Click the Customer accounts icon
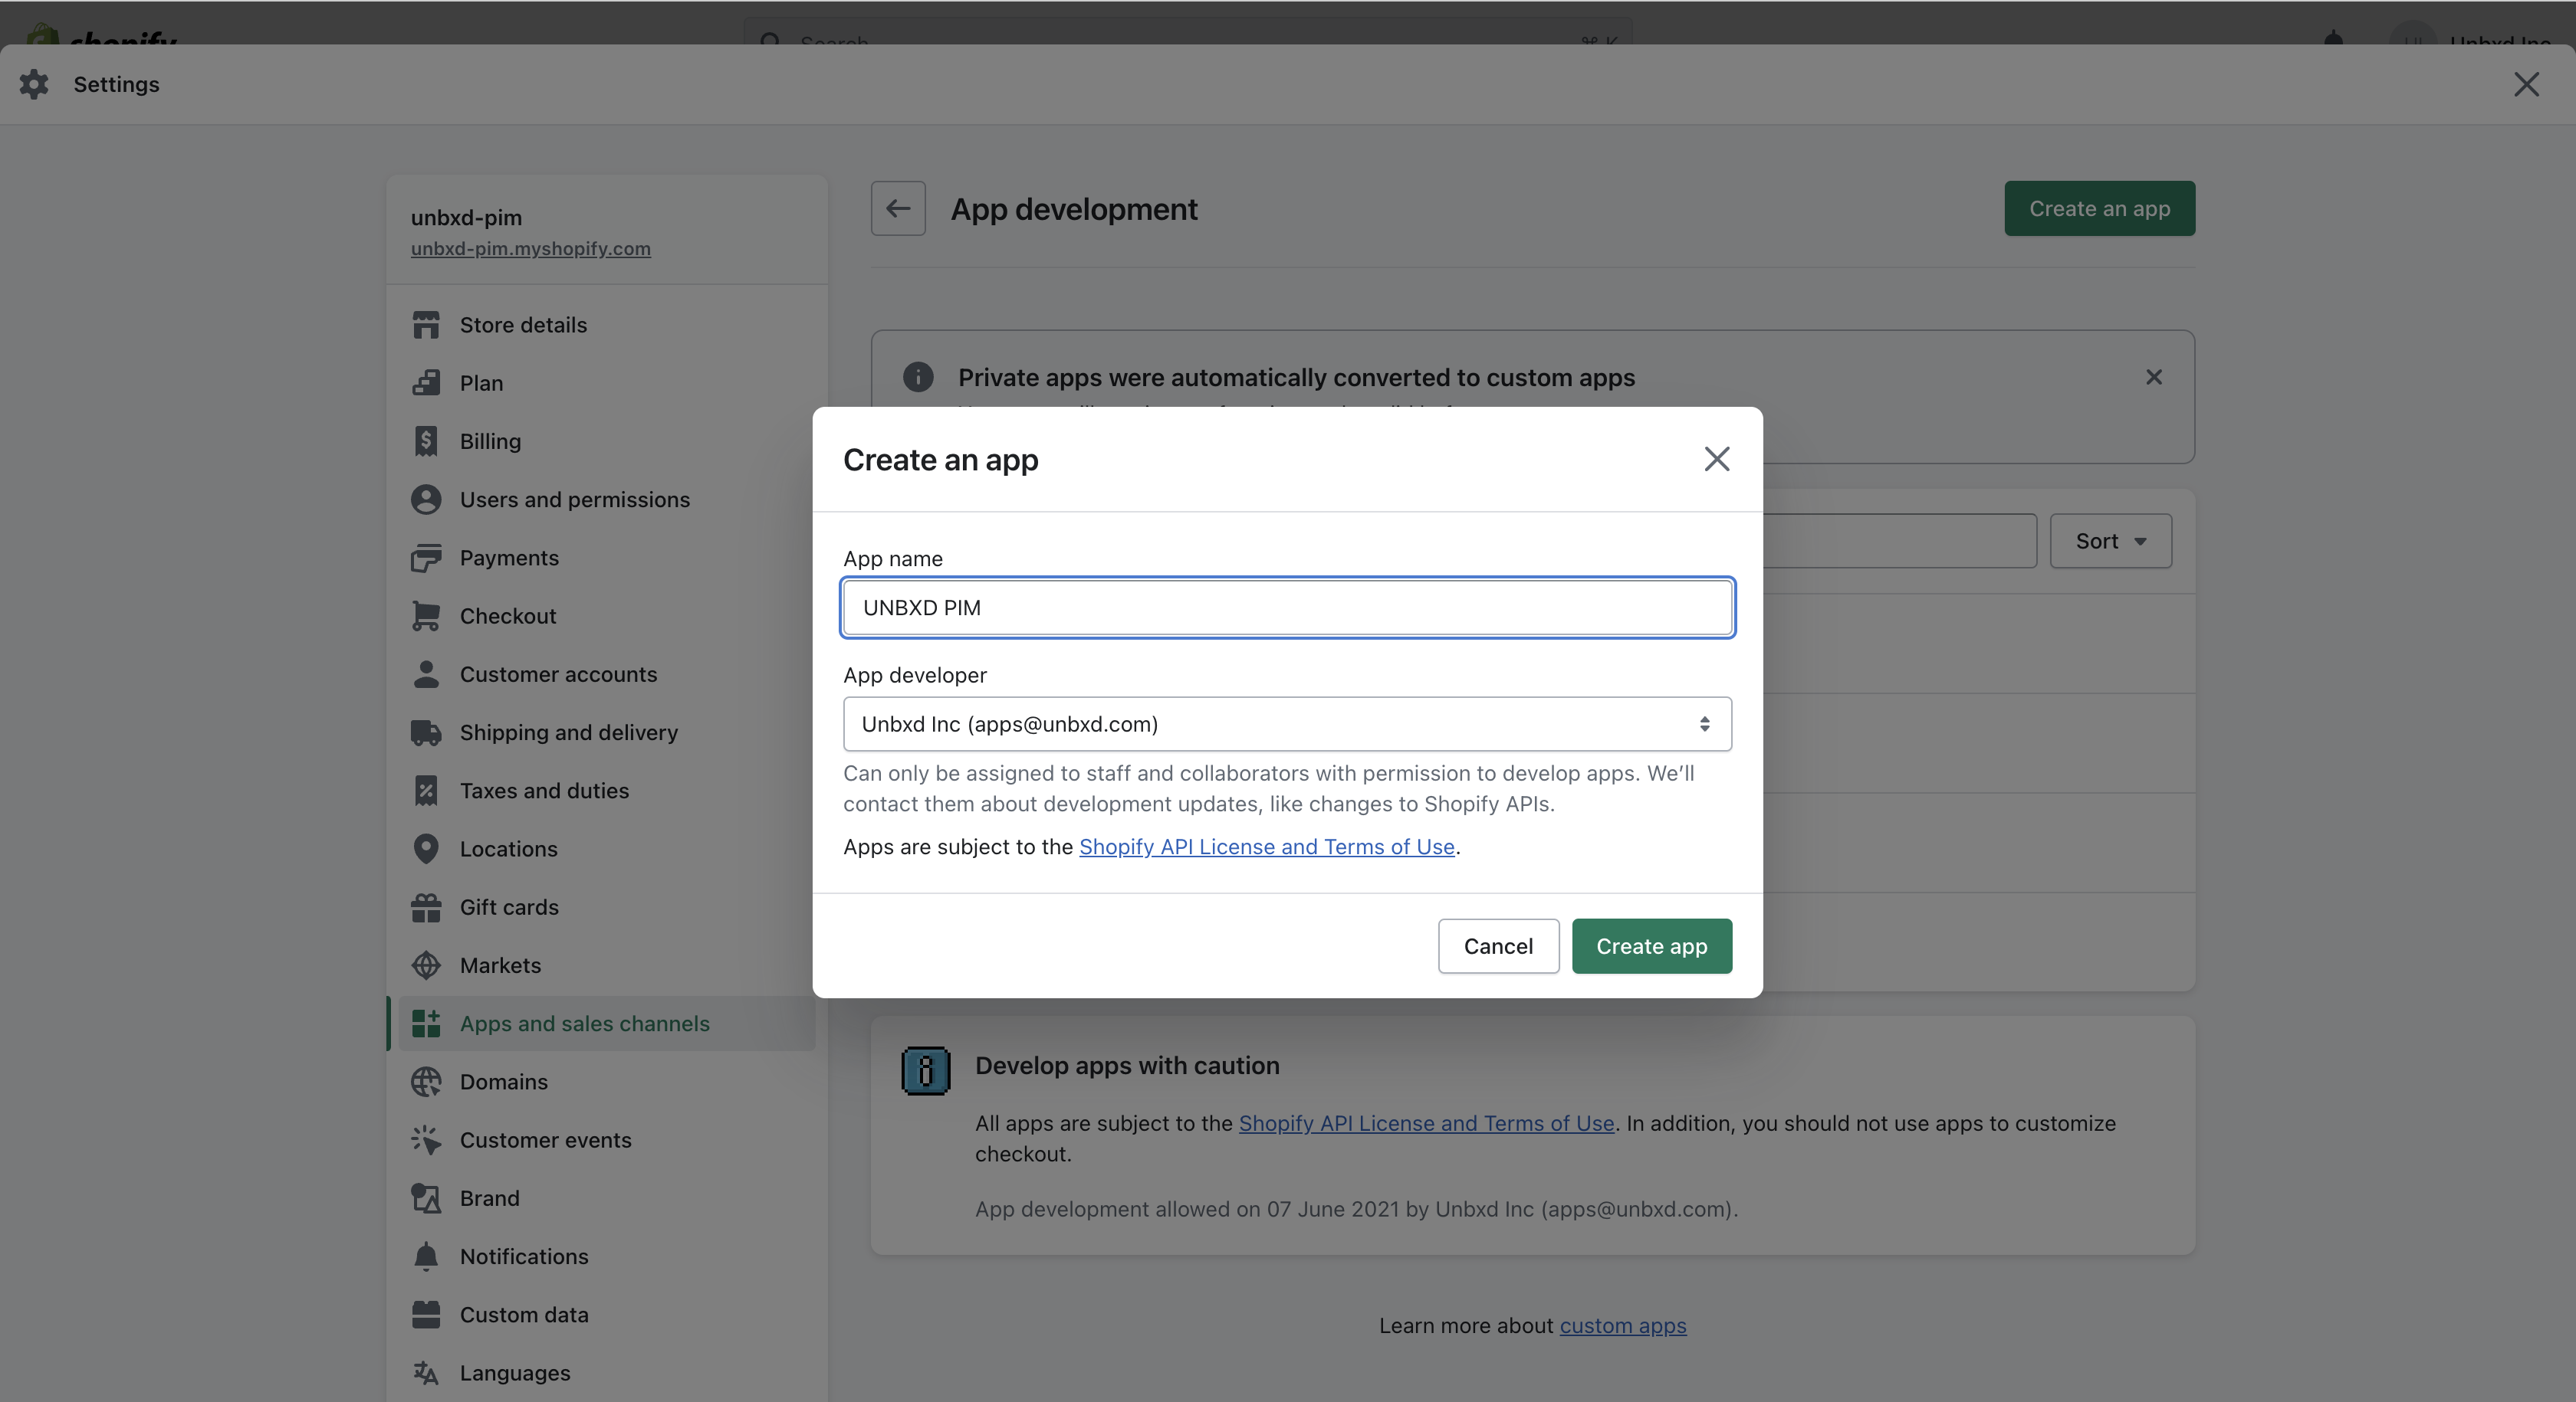This screenshot has height=1402, width=2576. click(x=426, y=674)
